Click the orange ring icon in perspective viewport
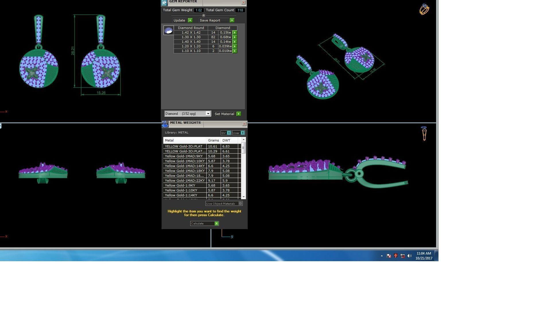The width and height of the screenshot is (551, 310). point(424,9)
